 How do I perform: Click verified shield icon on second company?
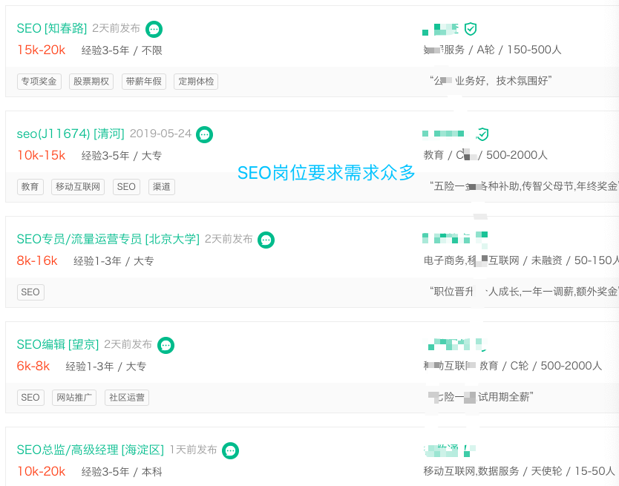click(482, 134)
